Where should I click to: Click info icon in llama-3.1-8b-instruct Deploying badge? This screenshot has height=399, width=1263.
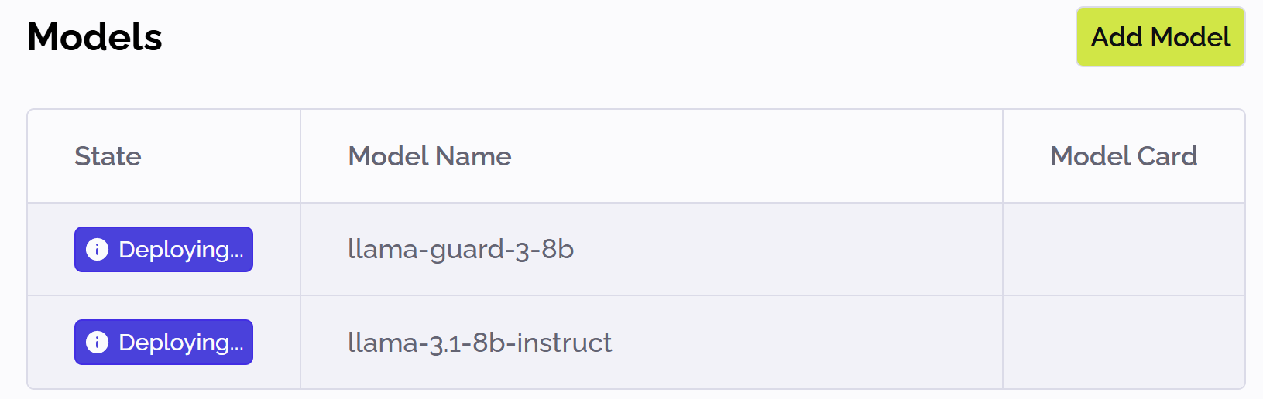pos(97,342)
